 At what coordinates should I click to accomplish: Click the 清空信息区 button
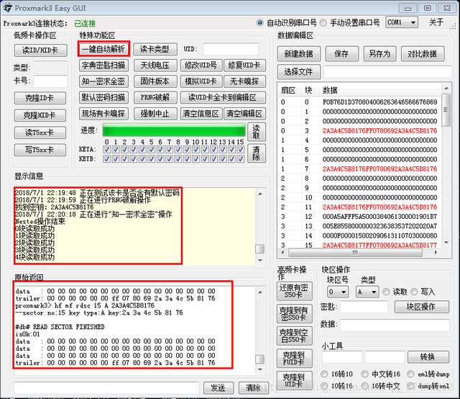[x=201, y=114]
